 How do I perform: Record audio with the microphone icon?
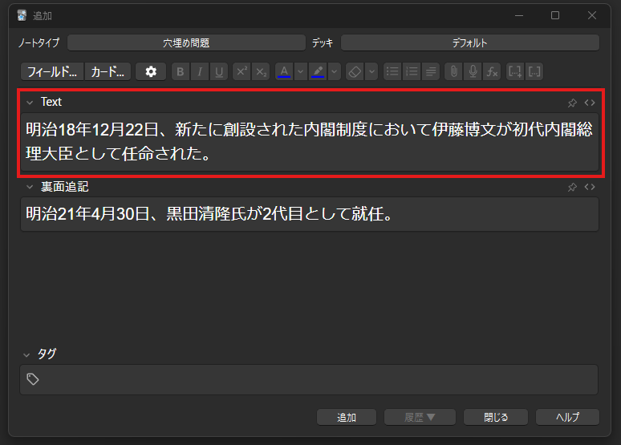pyautogui.click(x=473, y=71)
